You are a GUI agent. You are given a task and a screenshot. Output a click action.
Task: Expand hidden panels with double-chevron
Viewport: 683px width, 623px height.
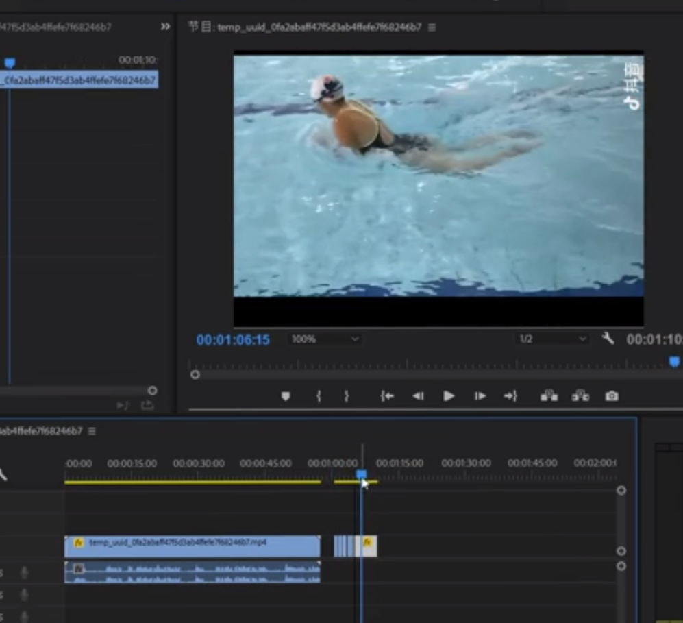pyautogui.click(x=165, y=27)
